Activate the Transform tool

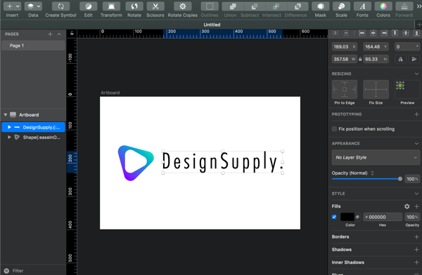coord(111,6)
